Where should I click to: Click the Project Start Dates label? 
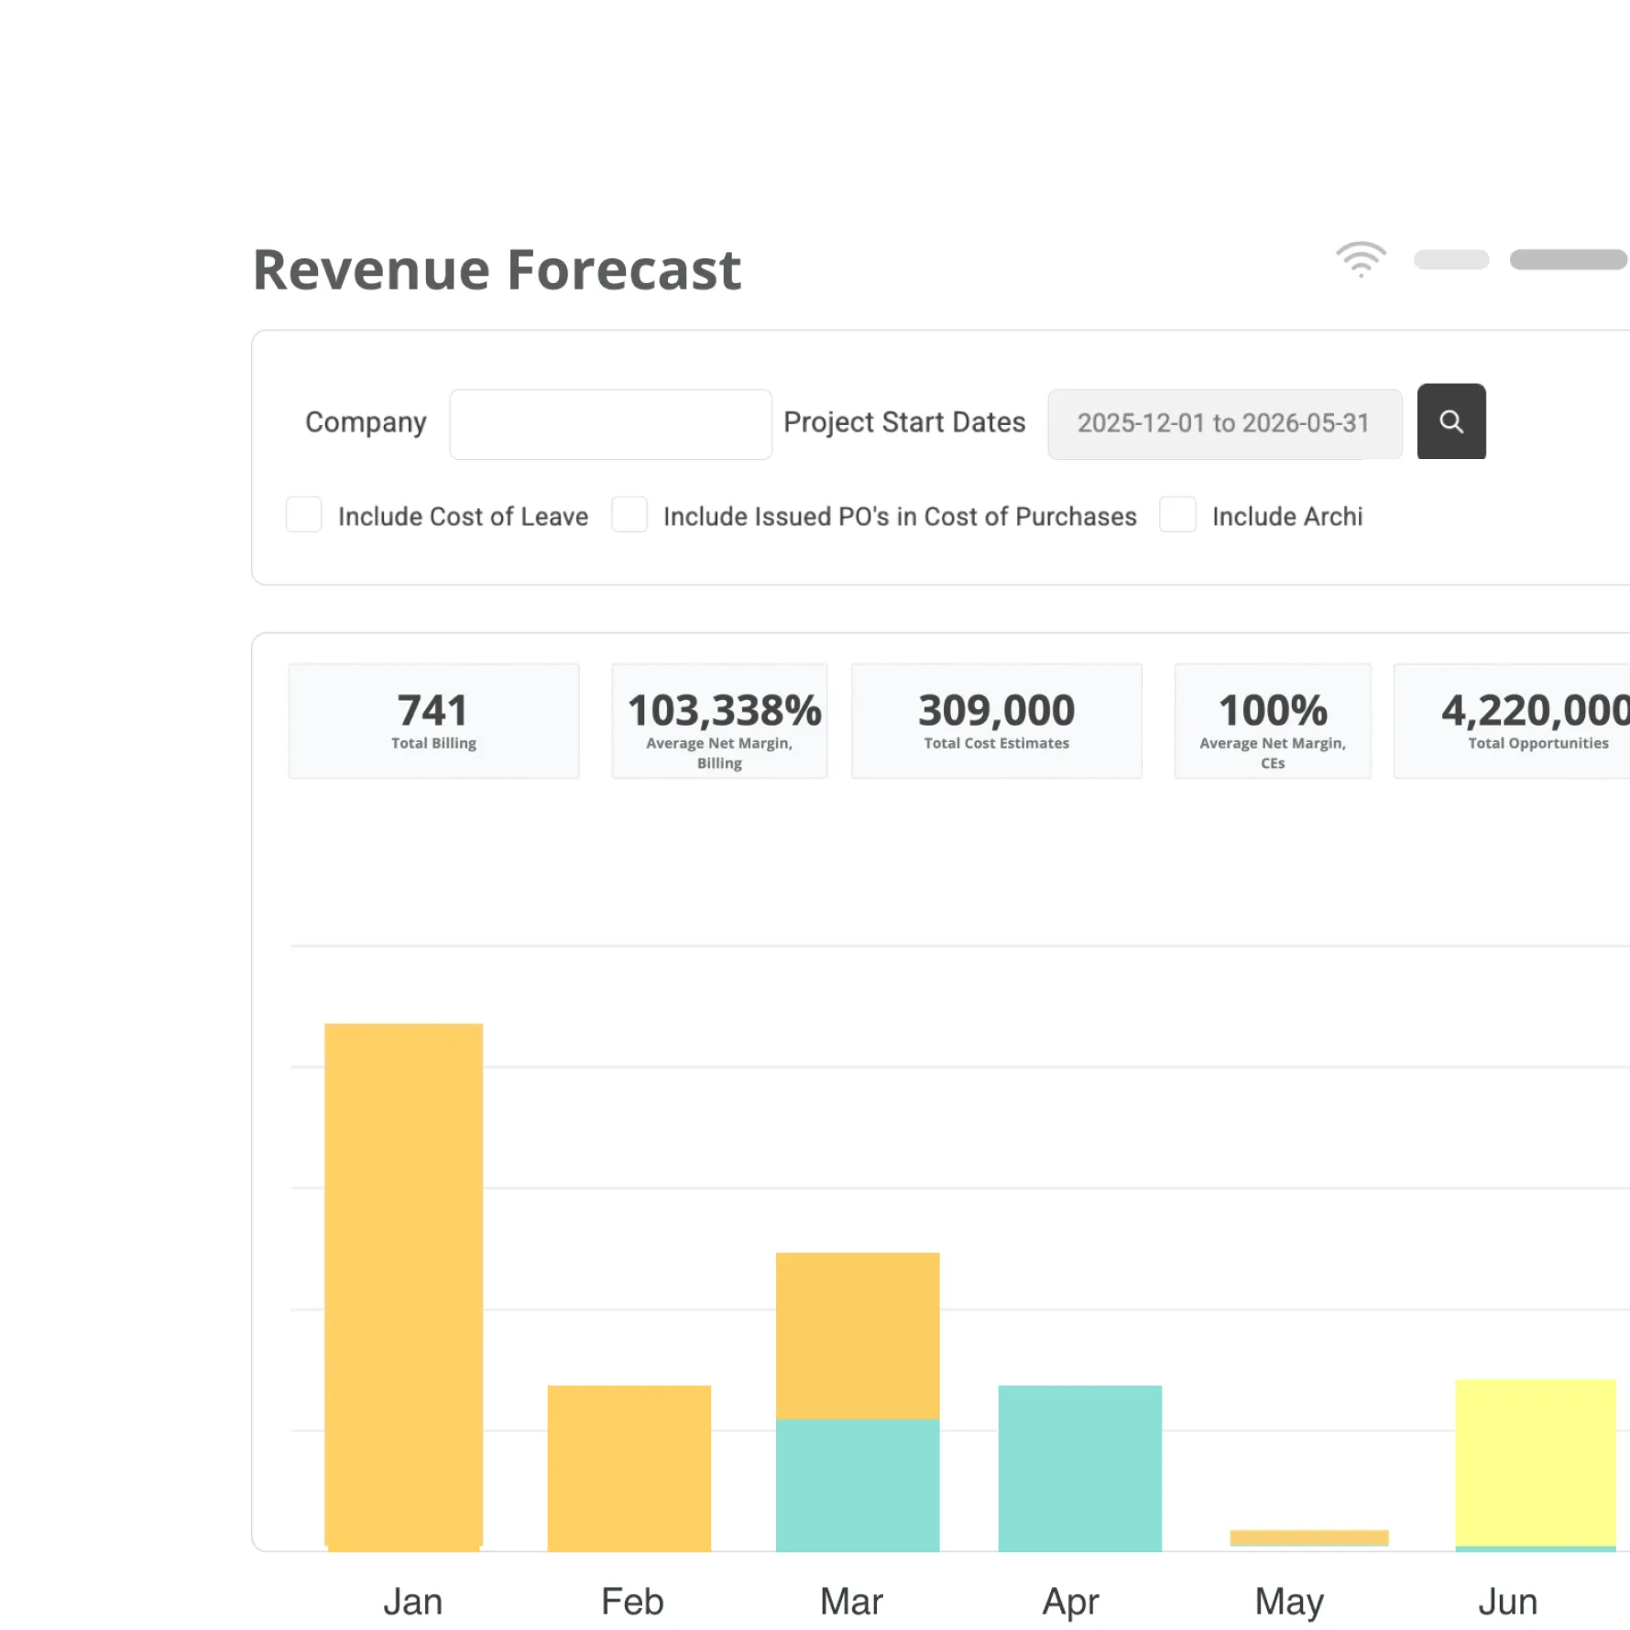coord(904,421)
